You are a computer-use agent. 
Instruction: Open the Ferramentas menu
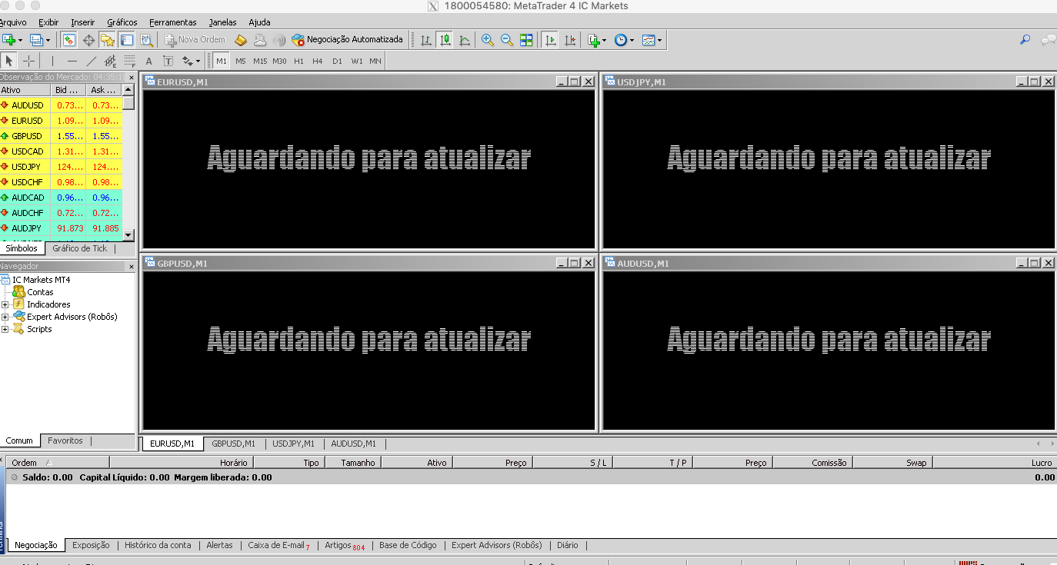173,22
